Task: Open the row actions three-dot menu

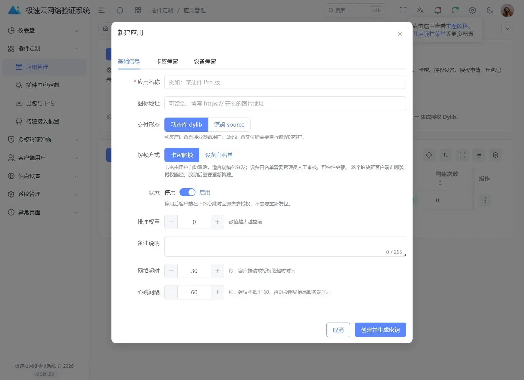Action: (x=485, y=200)
